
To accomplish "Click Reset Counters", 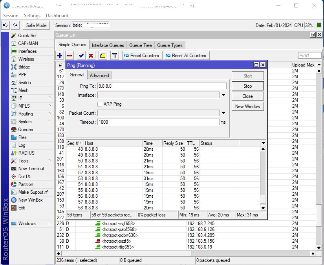I will tap(142, 56).
